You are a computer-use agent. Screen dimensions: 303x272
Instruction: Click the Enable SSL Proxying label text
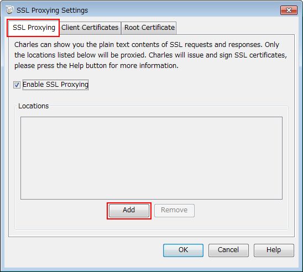click(55, 85)
